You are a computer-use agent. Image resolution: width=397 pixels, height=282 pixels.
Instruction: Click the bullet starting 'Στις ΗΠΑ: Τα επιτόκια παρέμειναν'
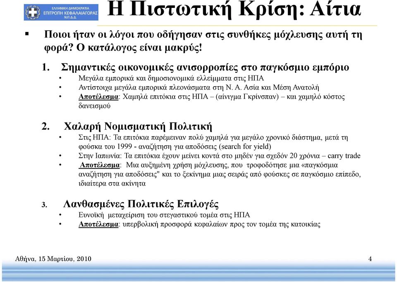(x=213, y=142)
